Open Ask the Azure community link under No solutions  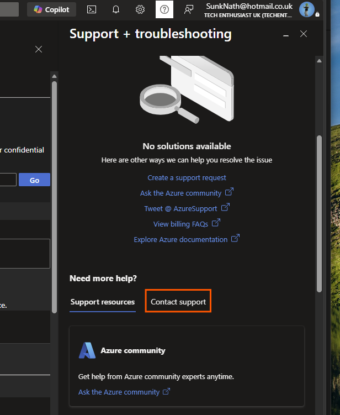tap(187, 193)
